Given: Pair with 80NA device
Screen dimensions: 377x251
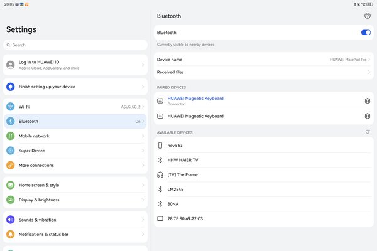Looking at the screenshot, I should [264, 204].
